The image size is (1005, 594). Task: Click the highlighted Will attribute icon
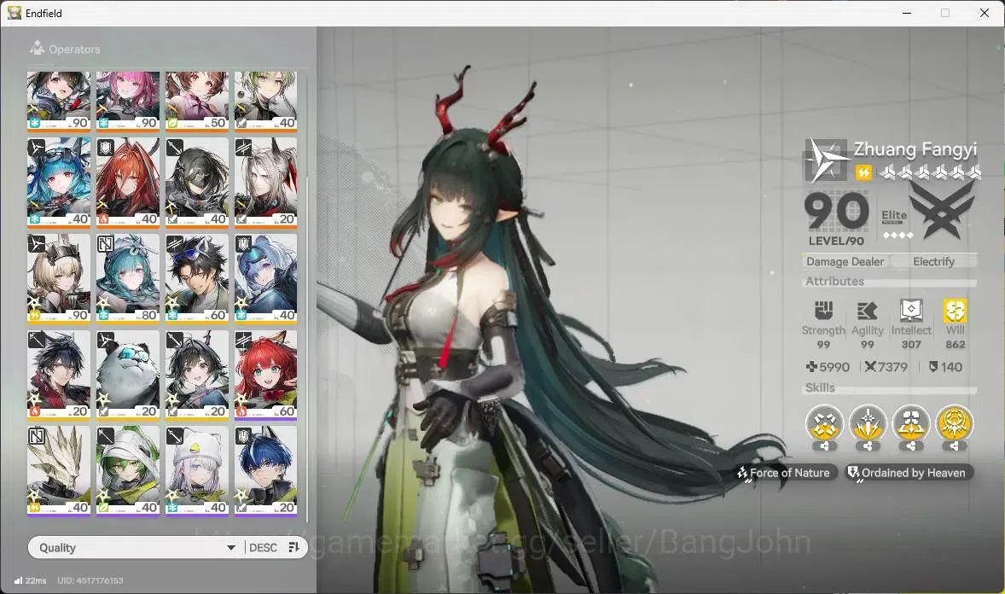pyautogui.click(x=955, y=311)
